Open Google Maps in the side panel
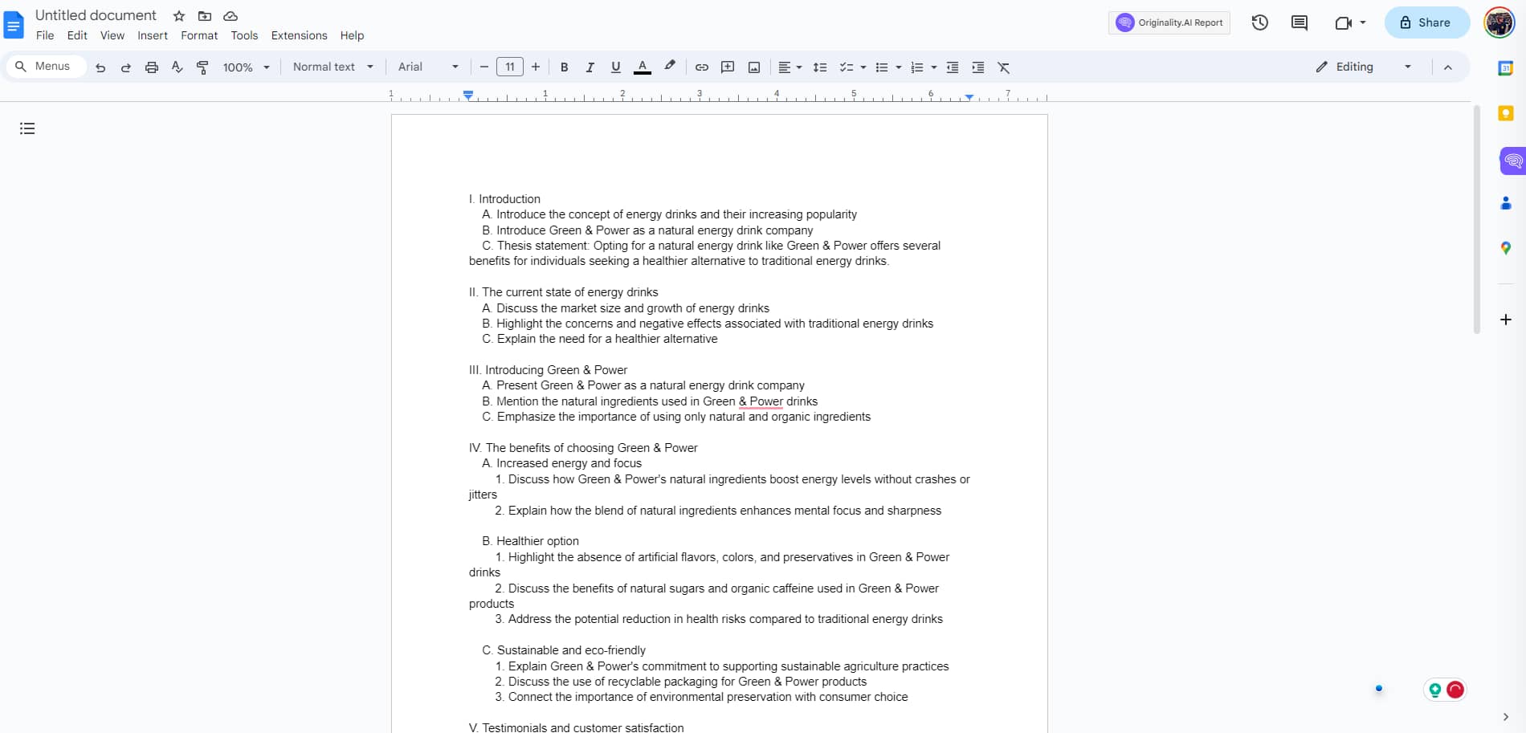The width and height of the screenshot is (1526, 733). point(1506,248)
